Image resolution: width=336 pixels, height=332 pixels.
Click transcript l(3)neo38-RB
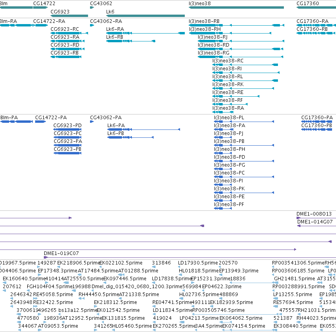[x=204, y=21]
